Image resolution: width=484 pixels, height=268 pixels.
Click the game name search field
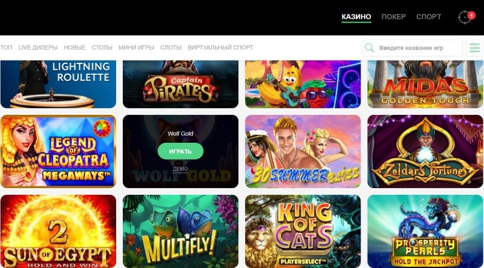coord(412,48)
